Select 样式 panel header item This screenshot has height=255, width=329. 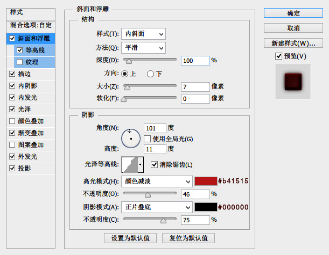31,14
